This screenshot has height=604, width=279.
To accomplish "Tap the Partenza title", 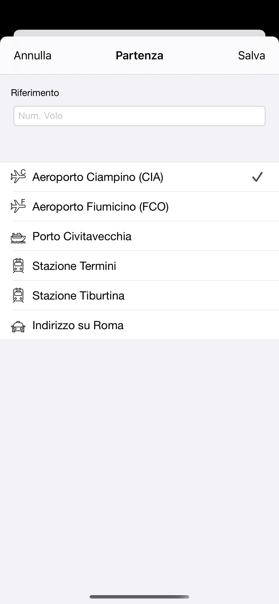I will coord(139,56).
